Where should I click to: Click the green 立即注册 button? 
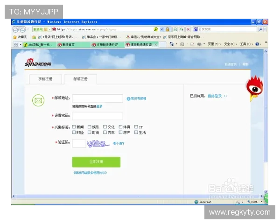96,162
